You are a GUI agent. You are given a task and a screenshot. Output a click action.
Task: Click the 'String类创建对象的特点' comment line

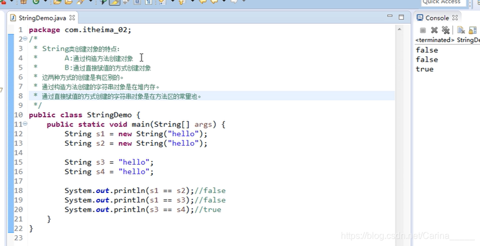[81, 49]
